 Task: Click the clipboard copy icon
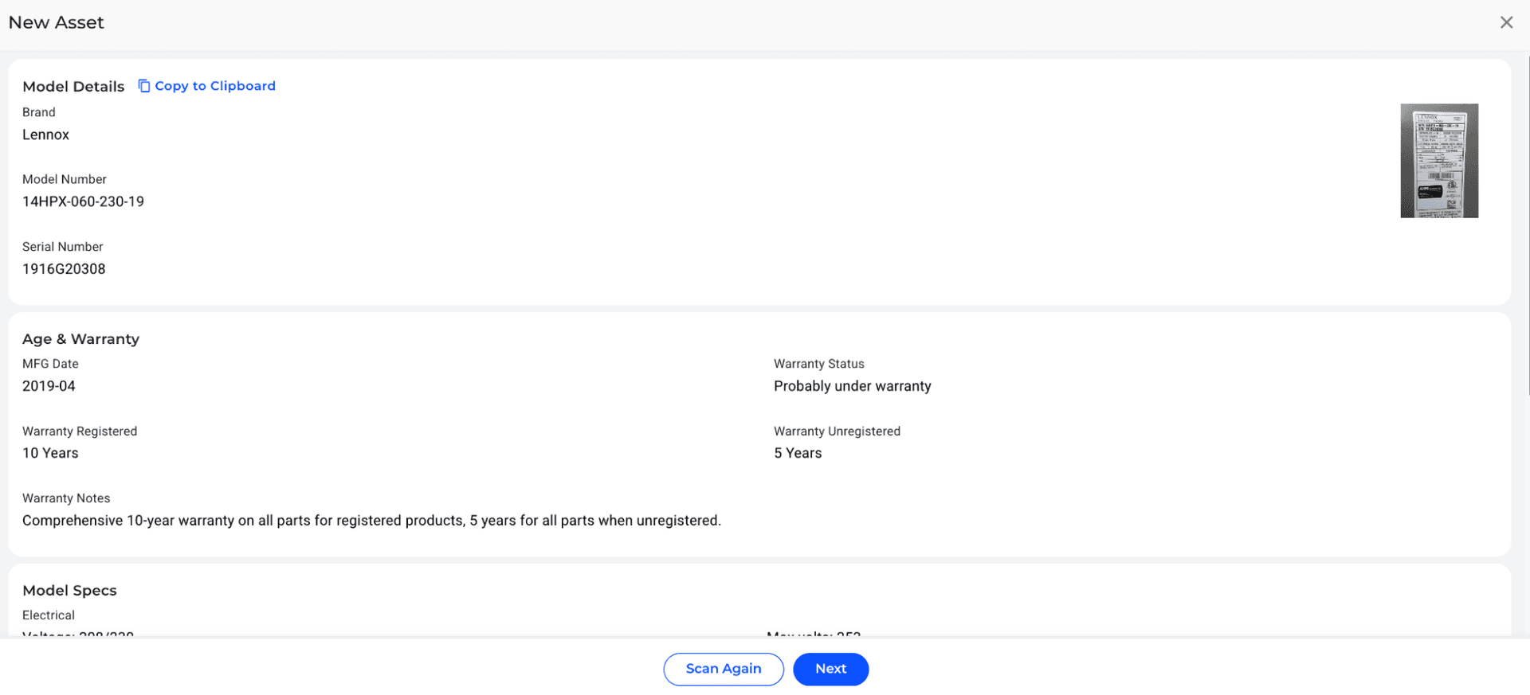[x=143, y=86]
